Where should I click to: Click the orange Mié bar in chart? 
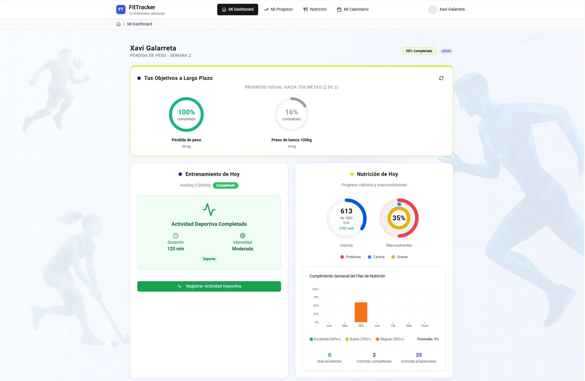pos(361,312)
